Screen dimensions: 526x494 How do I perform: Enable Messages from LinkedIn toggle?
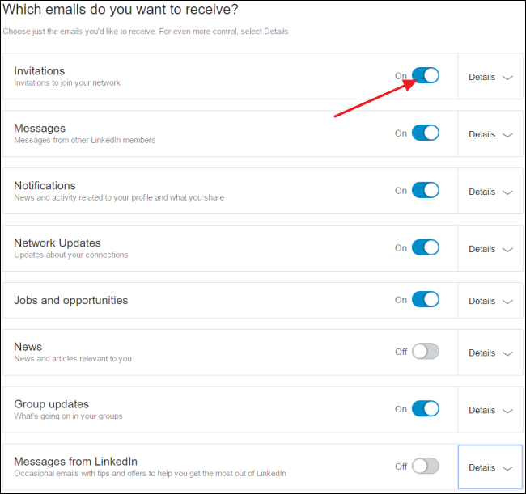426,467
